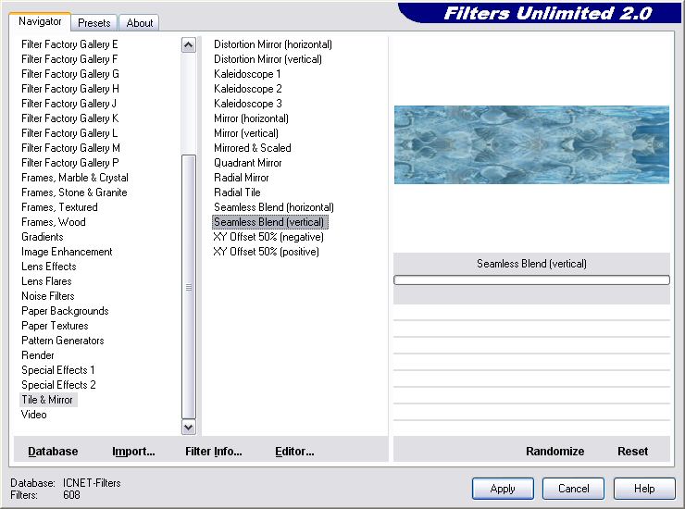Choose the Kaleidoscope 1 filter
Viewport: 685px width, 509px height.
[247, 74]
